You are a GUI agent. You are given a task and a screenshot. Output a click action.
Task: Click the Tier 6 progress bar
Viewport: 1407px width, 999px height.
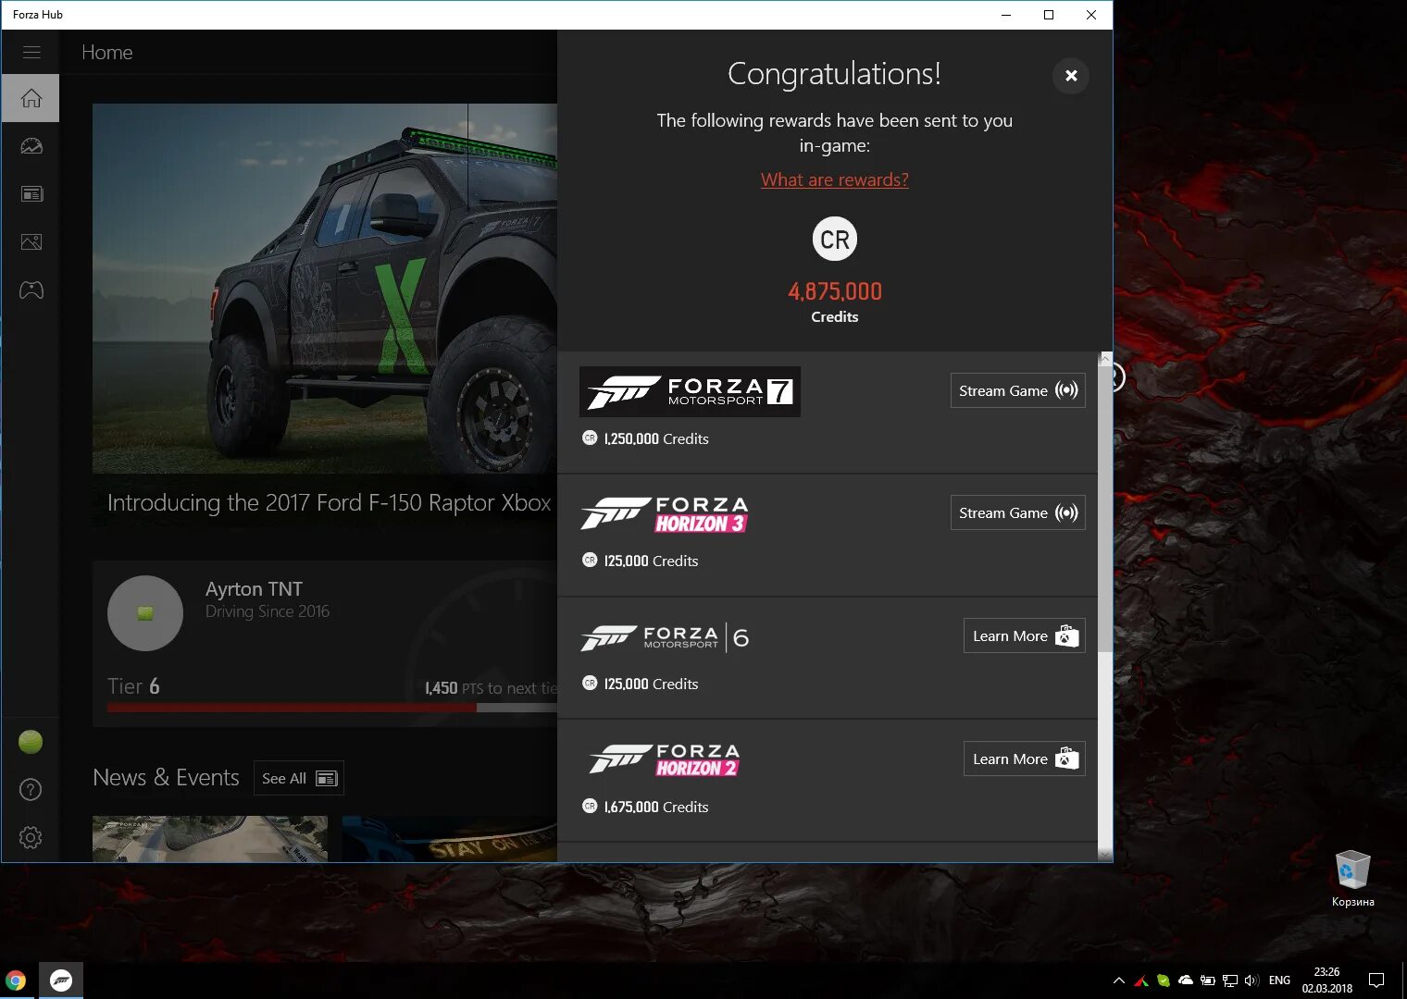[332, 708]
